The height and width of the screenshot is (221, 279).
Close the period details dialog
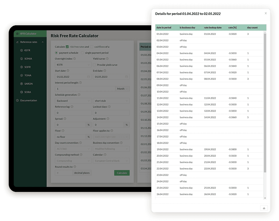point(266,13)
